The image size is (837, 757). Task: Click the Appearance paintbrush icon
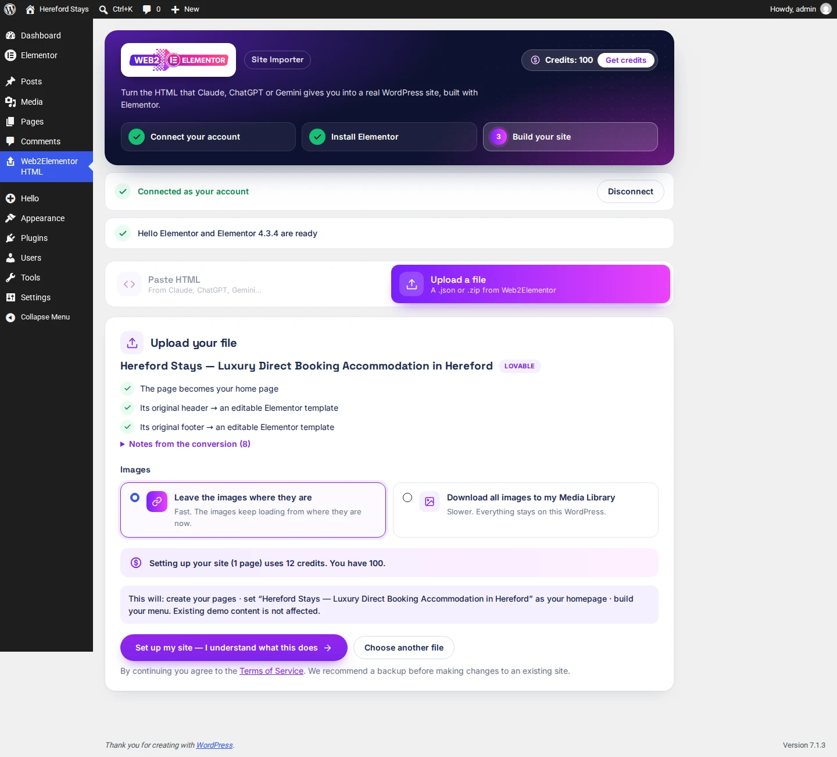pos(10,218)
